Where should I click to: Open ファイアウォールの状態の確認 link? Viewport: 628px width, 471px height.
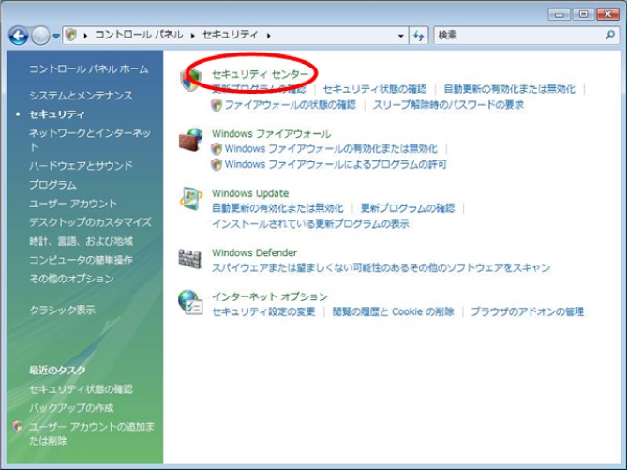pyautogui.click(x=291, y=105)
